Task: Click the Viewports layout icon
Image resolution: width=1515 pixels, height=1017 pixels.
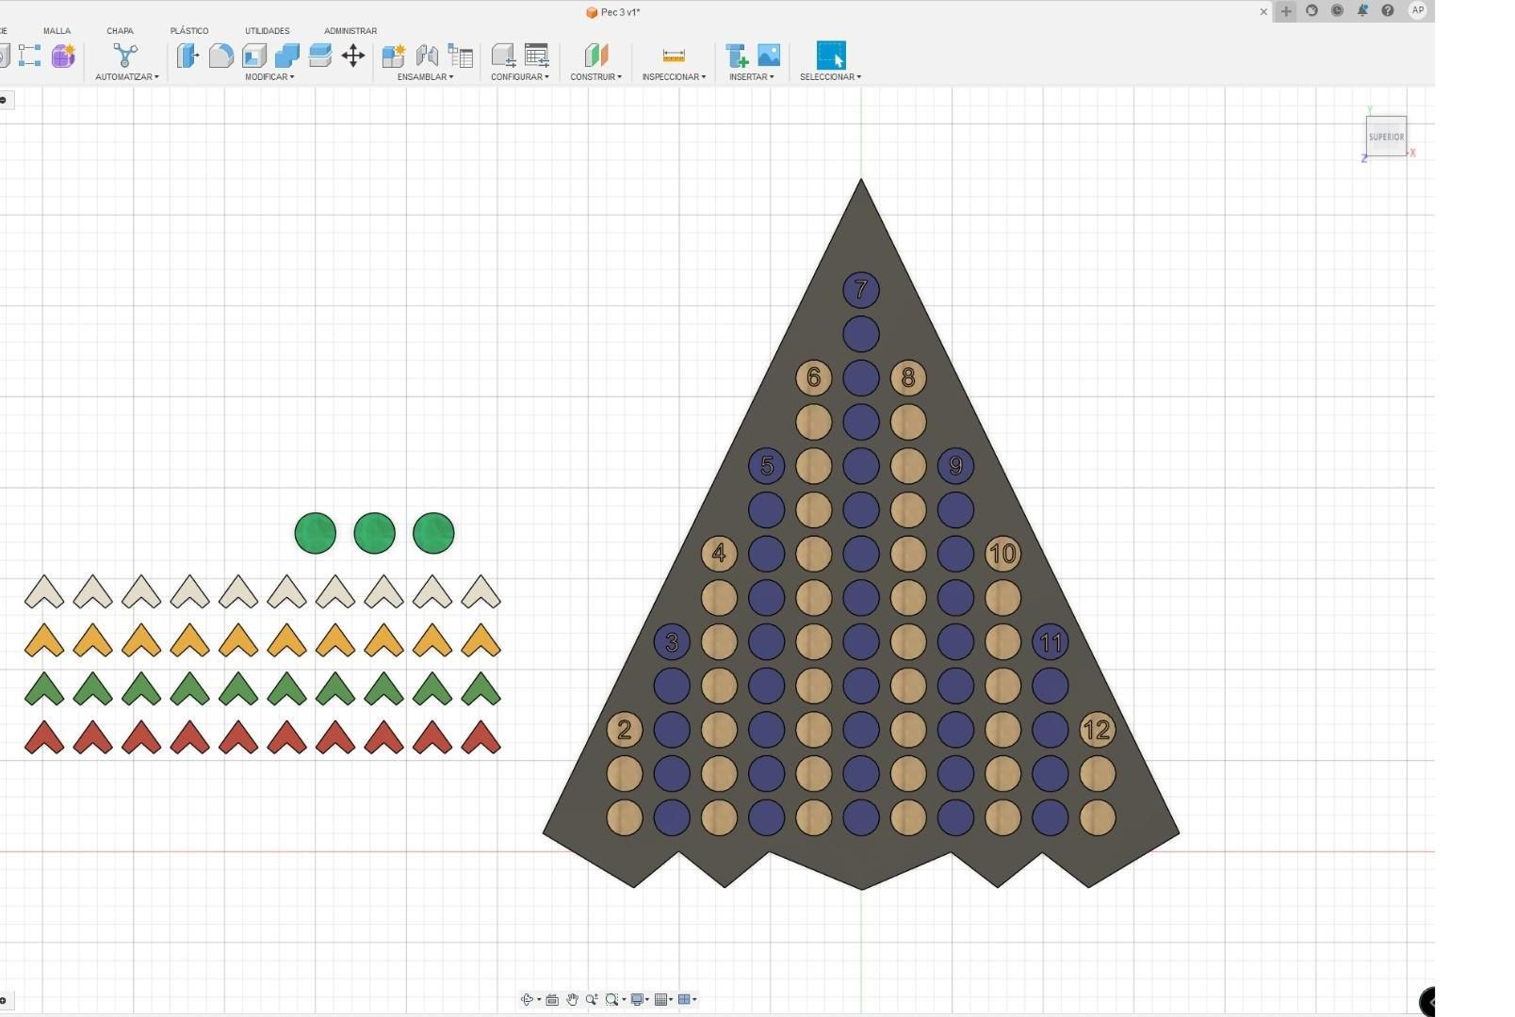Action: point(685,1000)
